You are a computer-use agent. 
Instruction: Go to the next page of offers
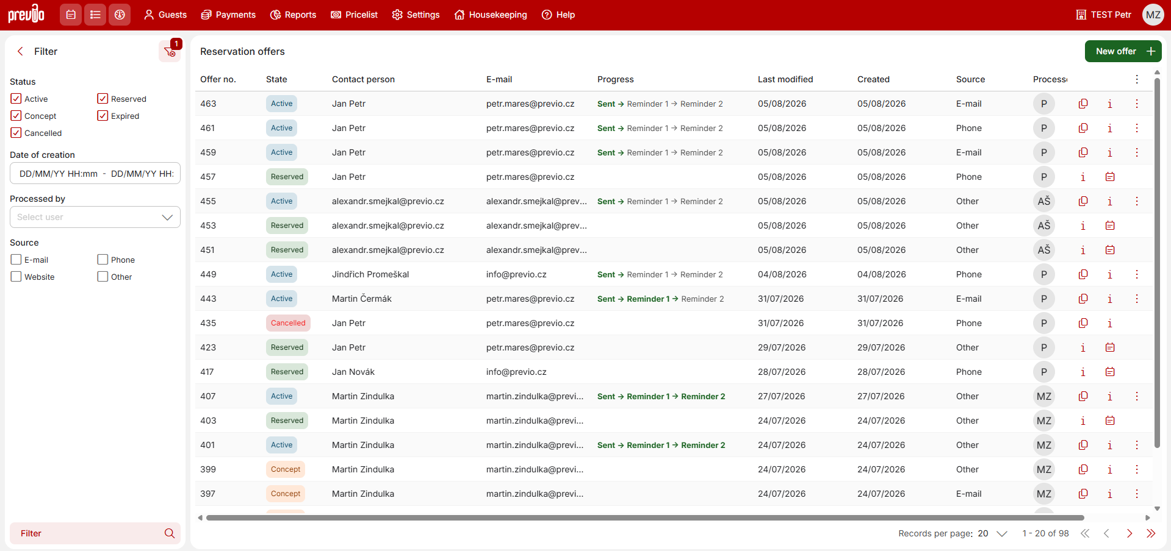point(1130,533)
